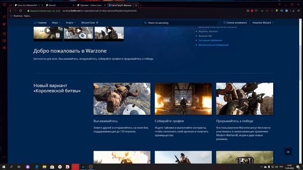This screenshot has height=170, width=303.
Task: Click the purple round assistant icon on taskbar
Action: click(28, 167)
